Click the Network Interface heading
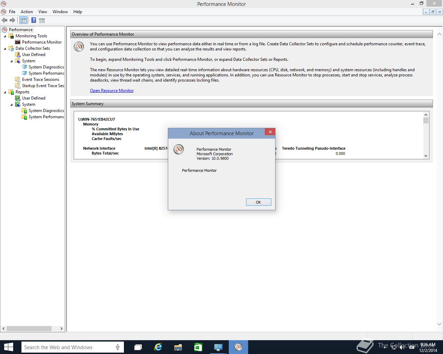The image size is (443, 354). tap(99, 148)
